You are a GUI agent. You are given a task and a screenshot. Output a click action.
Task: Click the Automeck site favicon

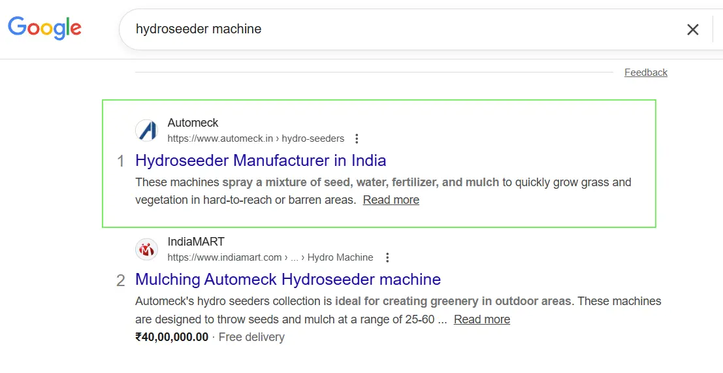click(146, 130)
